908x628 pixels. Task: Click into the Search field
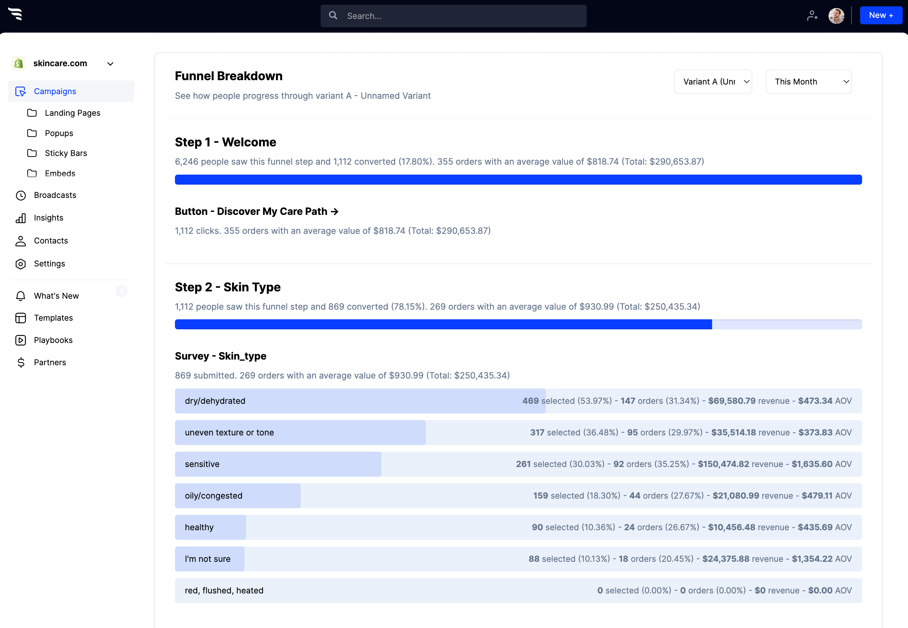453,16
